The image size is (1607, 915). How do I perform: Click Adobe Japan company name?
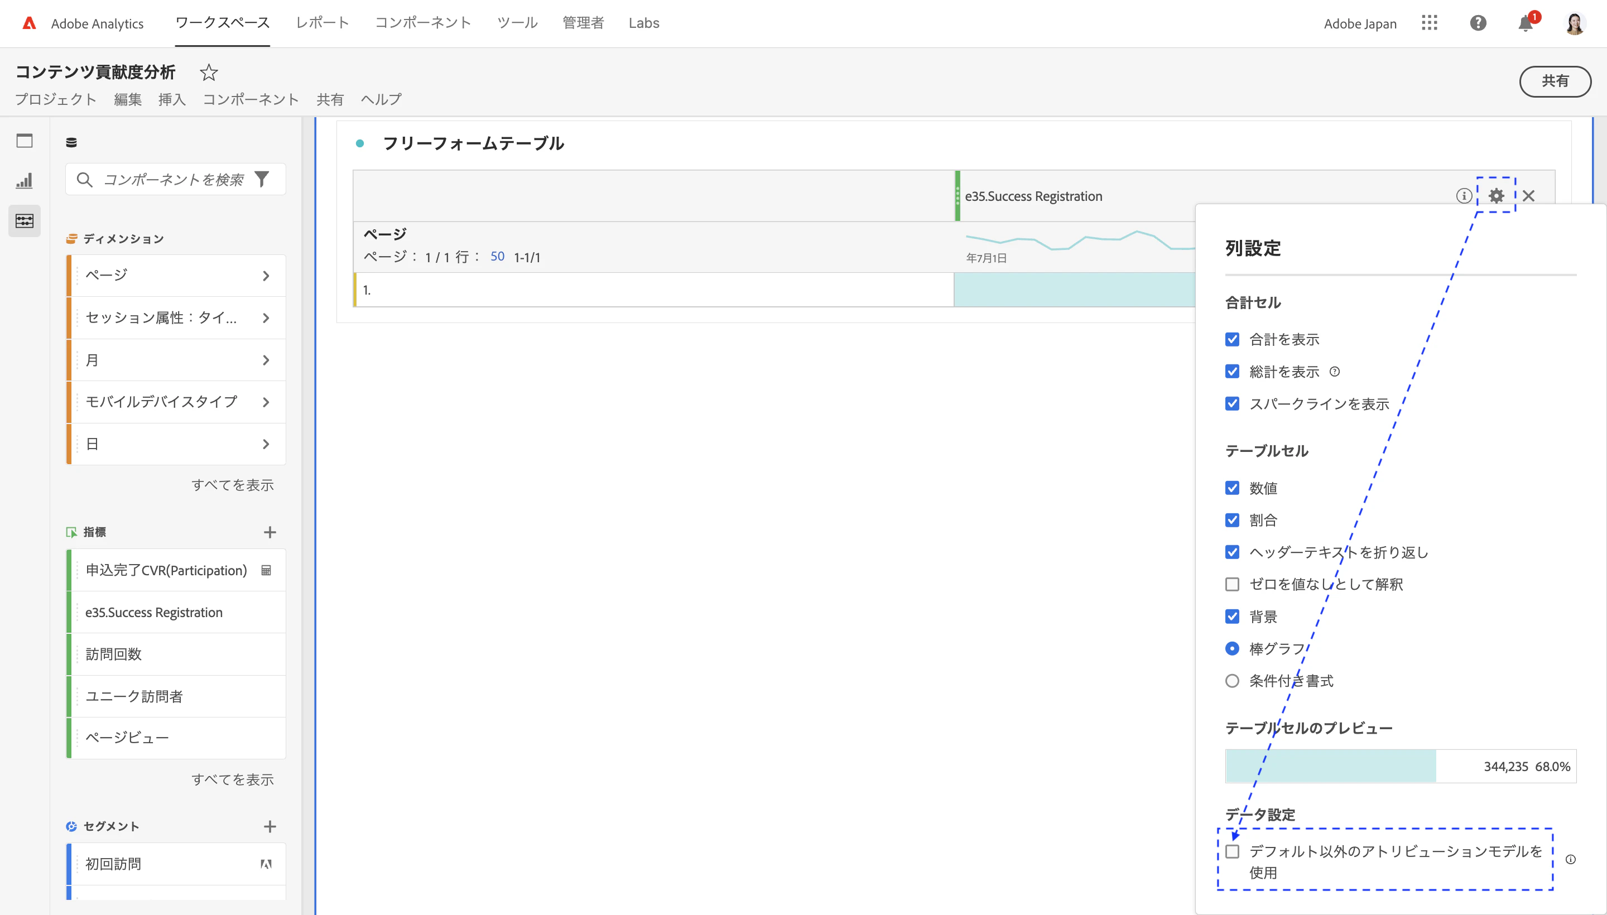(1360, 24)
